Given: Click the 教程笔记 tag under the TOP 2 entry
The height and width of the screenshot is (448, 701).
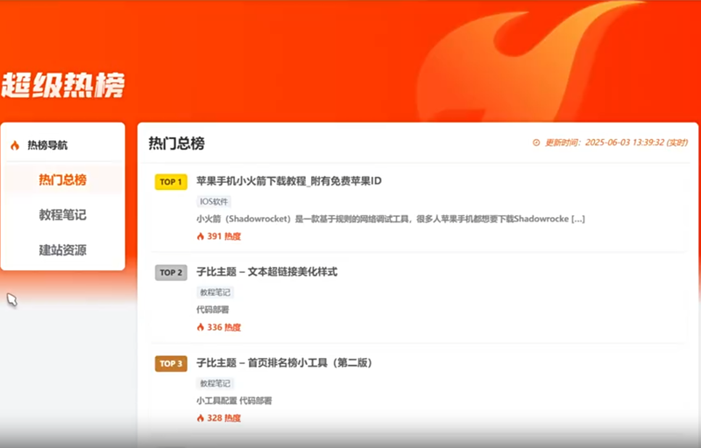Looking at the screenshot, I should coord(215,292).
